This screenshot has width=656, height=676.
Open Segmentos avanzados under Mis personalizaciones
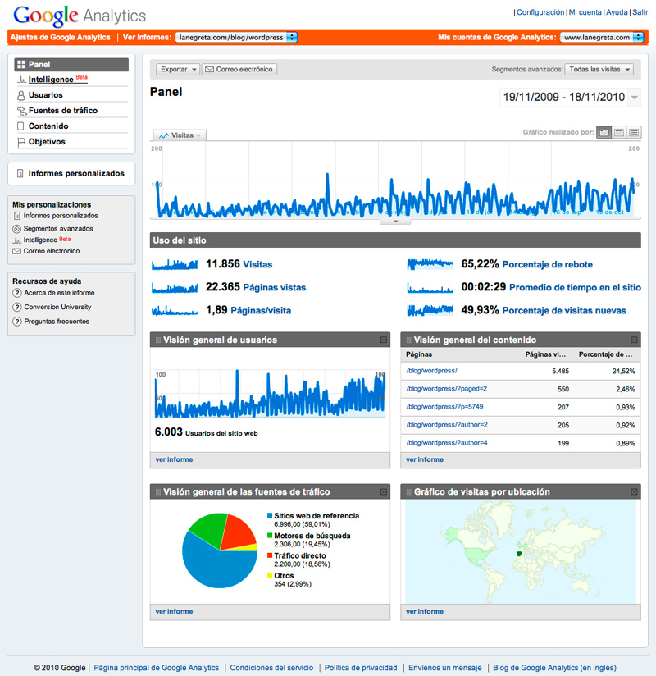(x=58, y=229)
